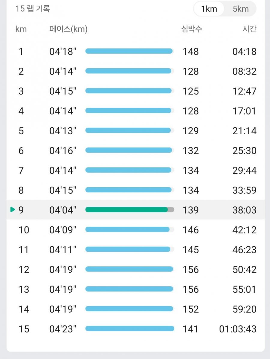Tap the lap 3 pace bar
The height and width of the screenshot is (359, 270).
point(130,91)
